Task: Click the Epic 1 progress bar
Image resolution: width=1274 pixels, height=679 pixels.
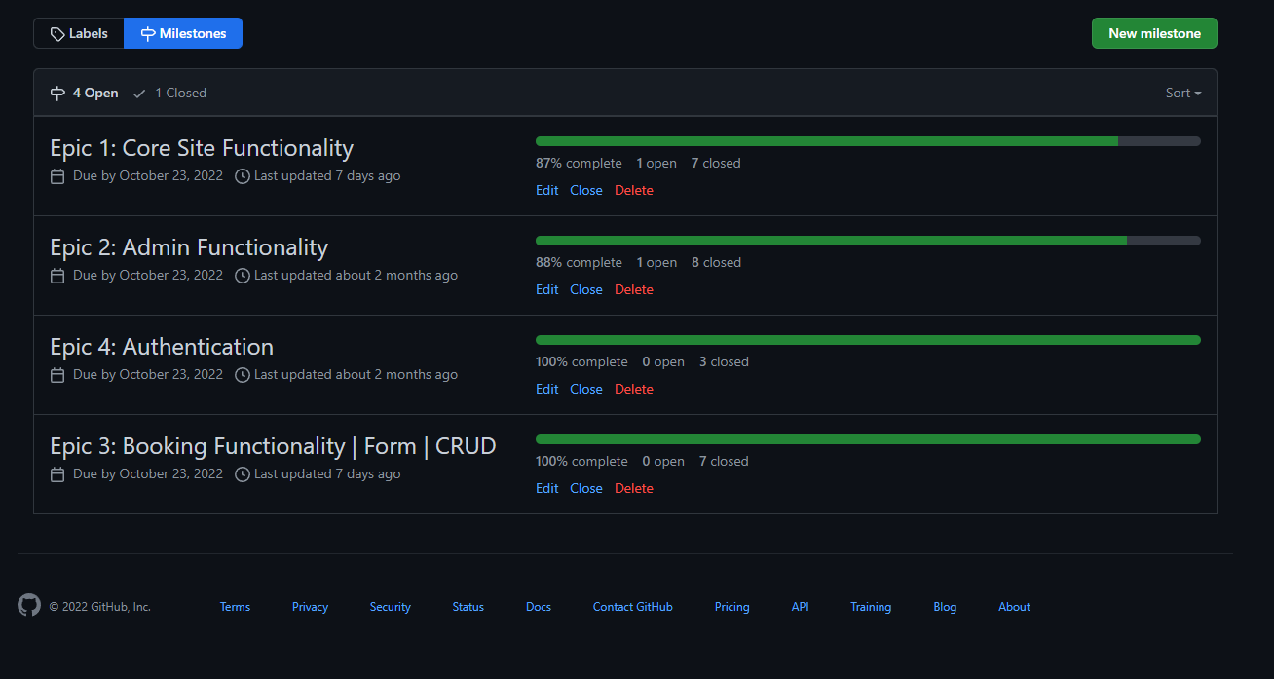Action: coord(868,141)
